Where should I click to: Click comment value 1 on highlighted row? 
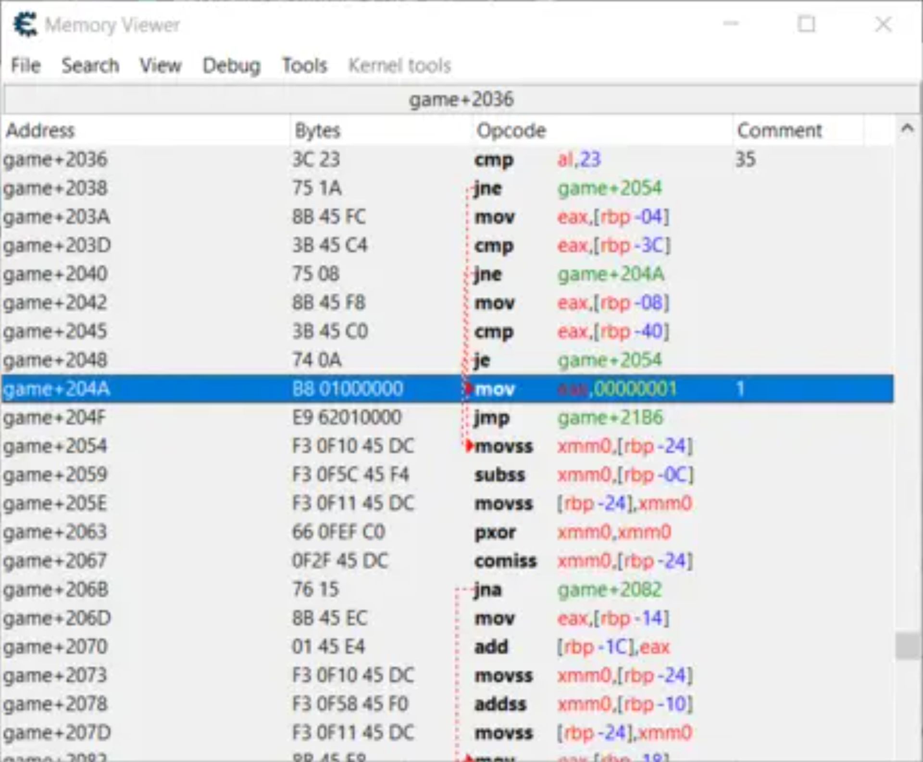[x=740, y=389]
